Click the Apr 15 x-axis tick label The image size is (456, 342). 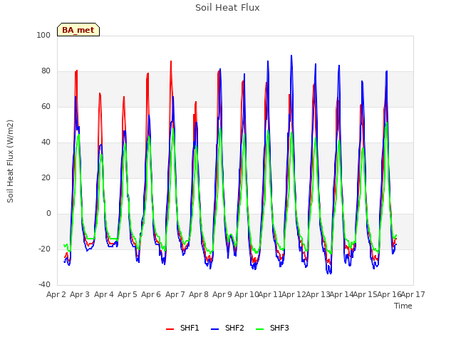coord(365,294)
